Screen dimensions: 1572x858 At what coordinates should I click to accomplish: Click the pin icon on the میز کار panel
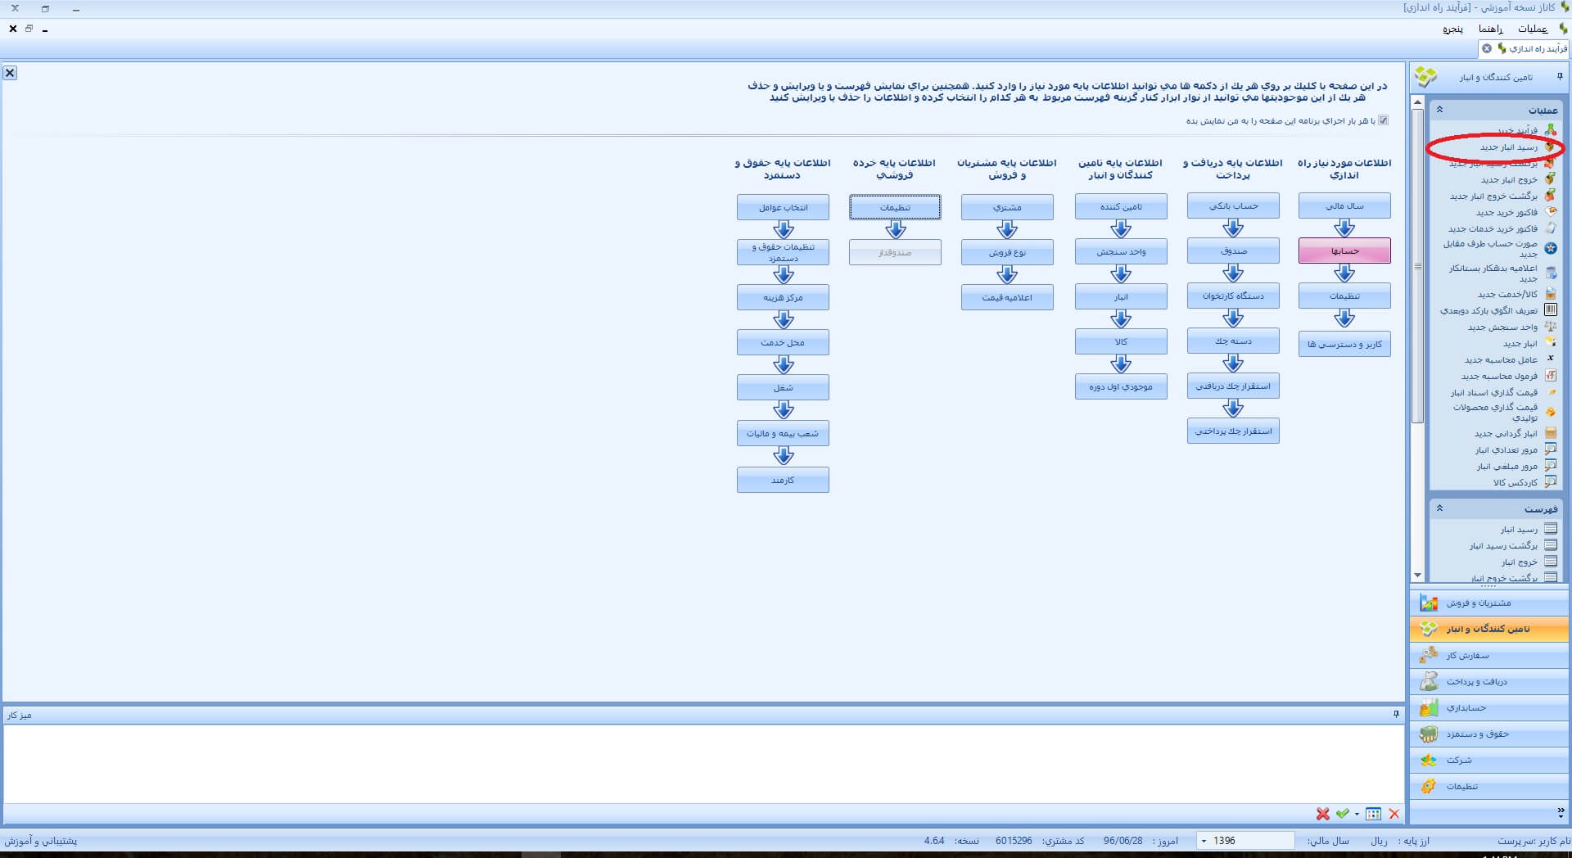pyautogui.click(x=1396, y=715)
